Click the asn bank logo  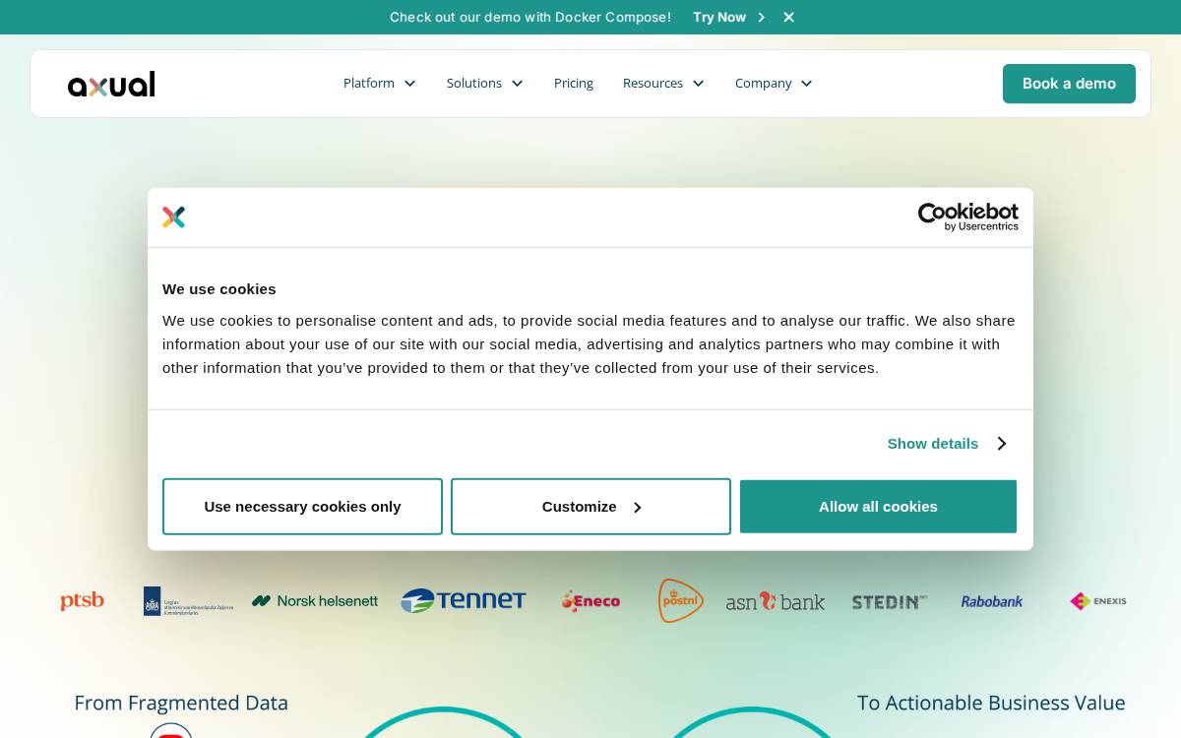(x=776, y=601)
